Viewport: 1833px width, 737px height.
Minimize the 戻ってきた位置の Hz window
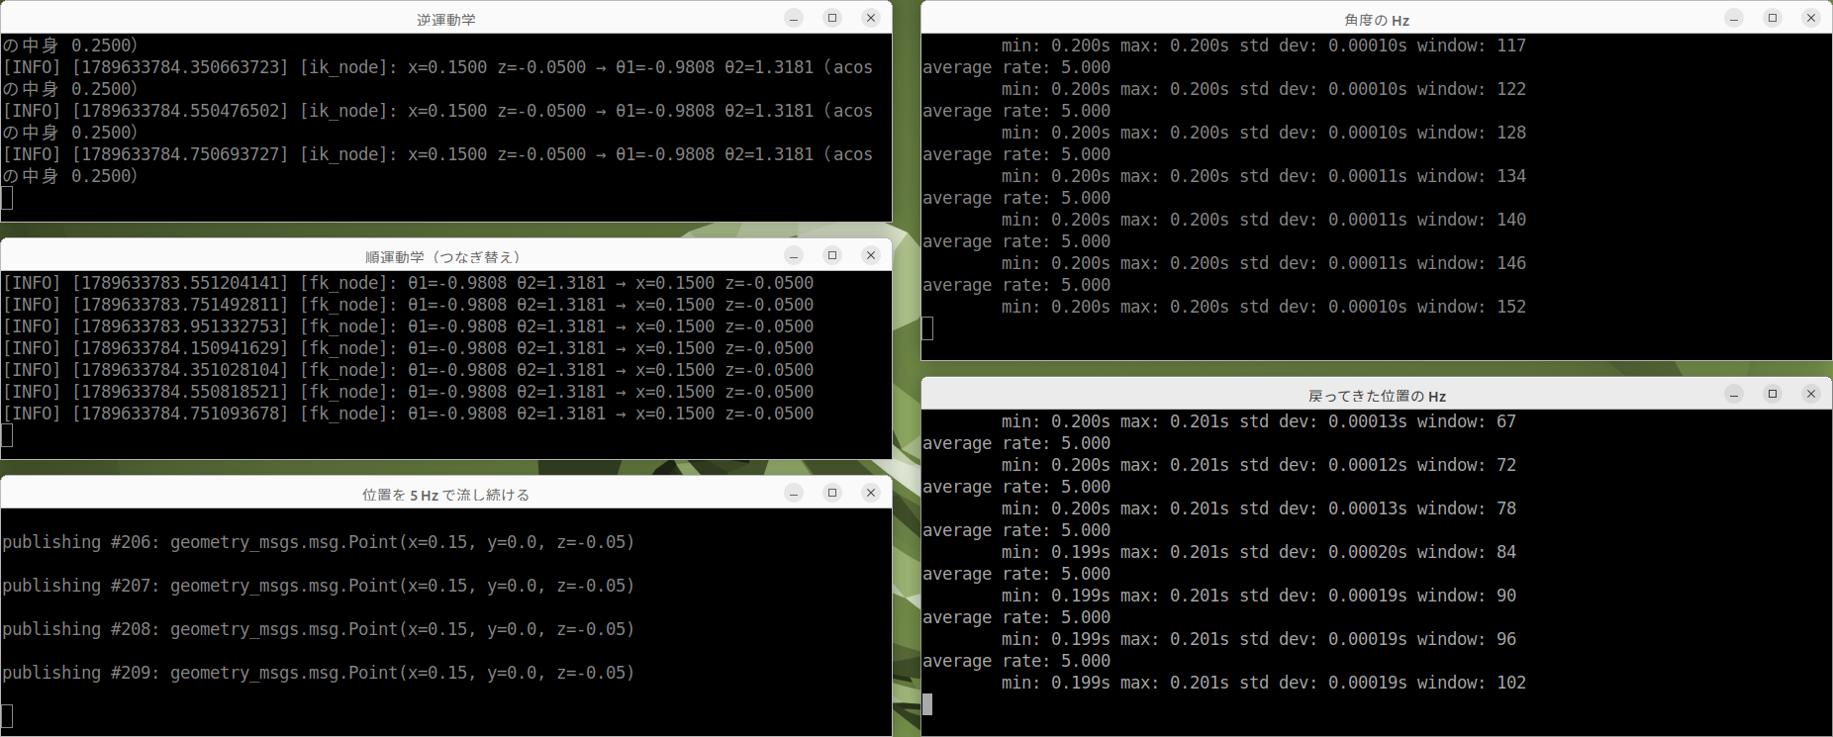[1734, 394]
